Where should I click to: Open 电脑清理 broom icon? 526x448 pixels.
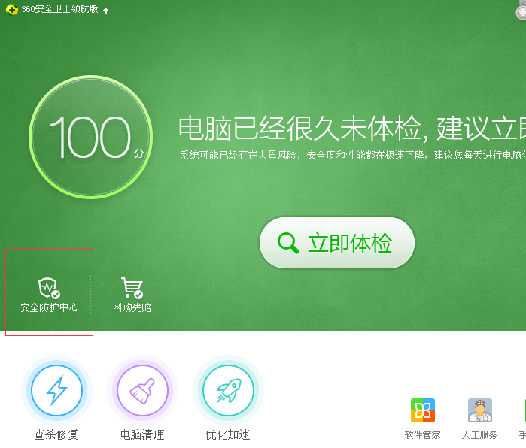coord(142,390)
